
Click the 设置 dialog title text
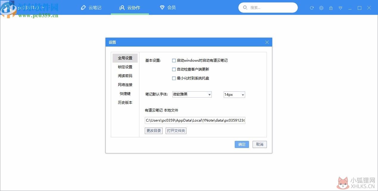pyautogui.click(x=112, y=42)
